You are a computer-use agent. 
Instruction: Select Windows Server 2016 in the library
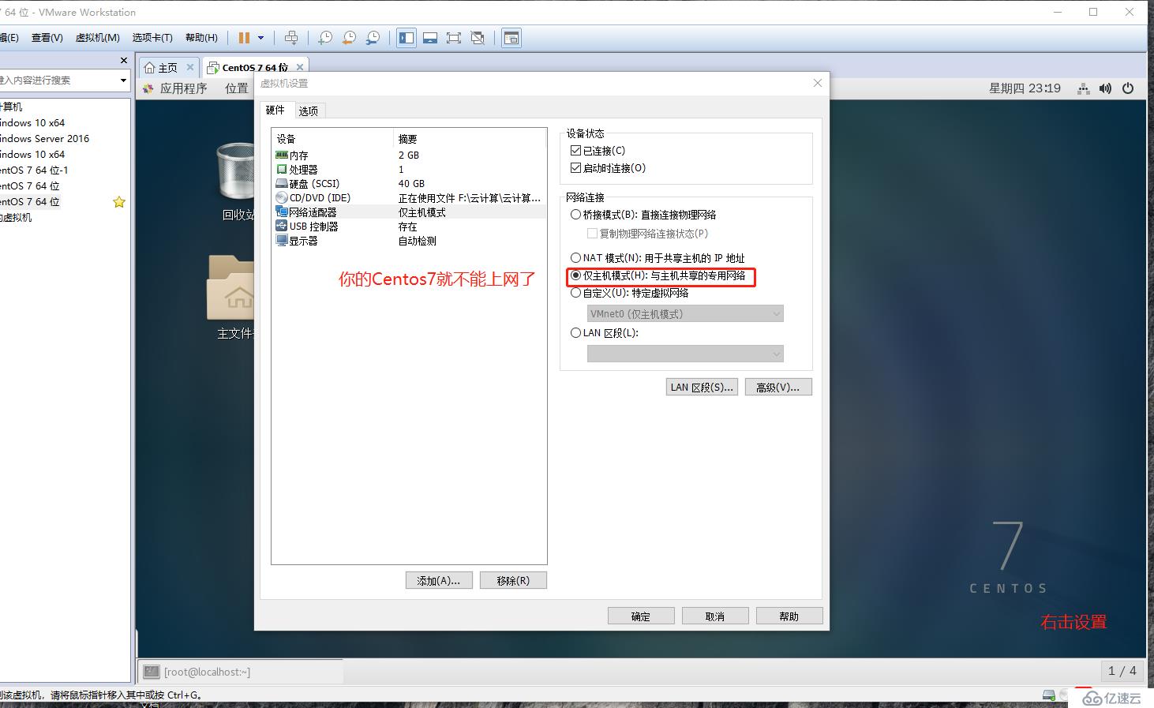coord(45,138)
